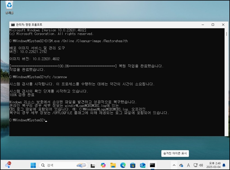Image resolution: width=230 pixels, height=170 pixels.
Task: Click the DISM.exe /Online /Cleanup-image command line
Action: 68,41
